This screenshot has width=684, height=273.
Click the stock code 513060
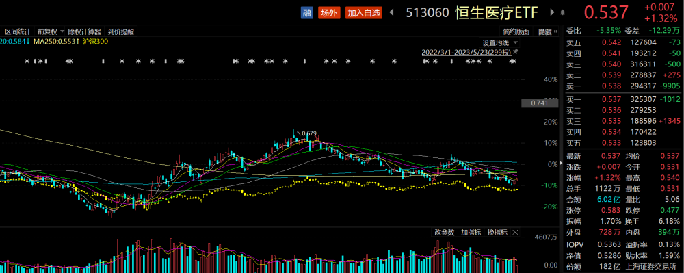pyautogui.click(x=427, y=12)
